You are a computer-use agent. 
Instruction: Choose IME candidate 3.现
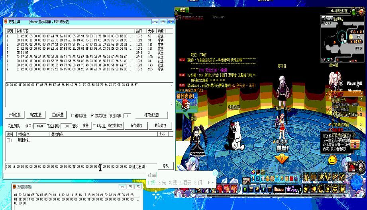click(173, 183)
